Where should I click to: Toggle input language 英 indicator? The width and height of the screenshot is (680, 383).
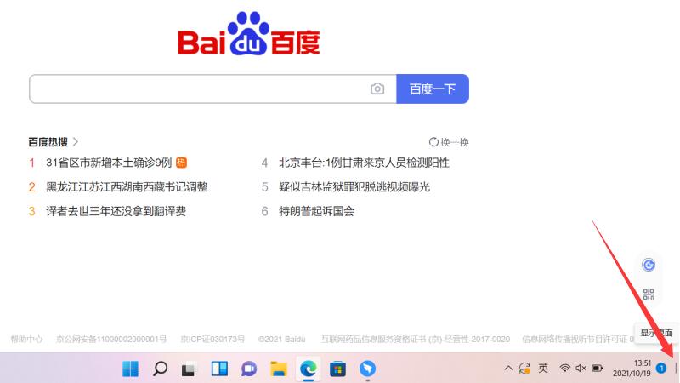point(543,369)
